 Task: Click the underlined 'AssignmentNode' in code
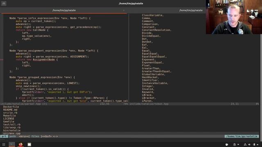[44, 60]
